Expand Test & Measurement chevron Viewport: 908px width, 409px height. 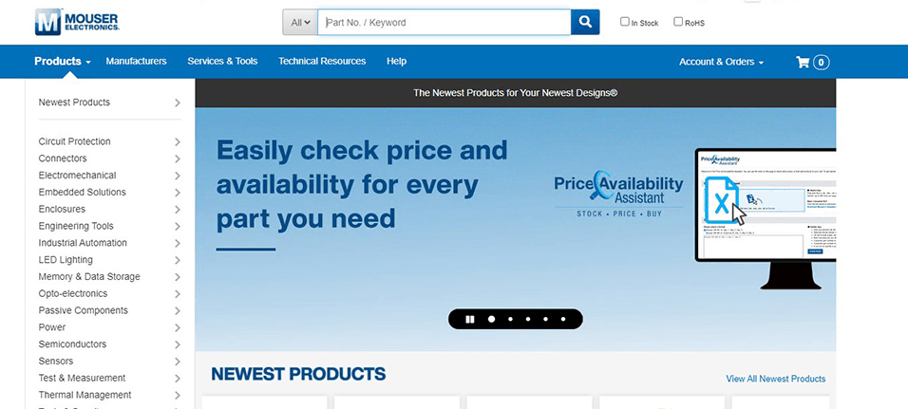click(x=178, y=379)
